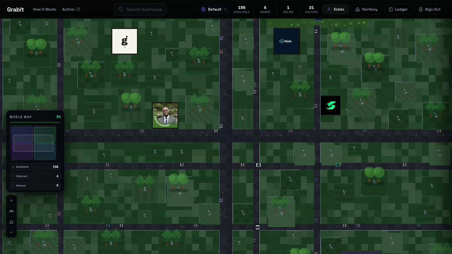452x254 pixels.
Task: Open the Territory tab
Action: (366, 9)
